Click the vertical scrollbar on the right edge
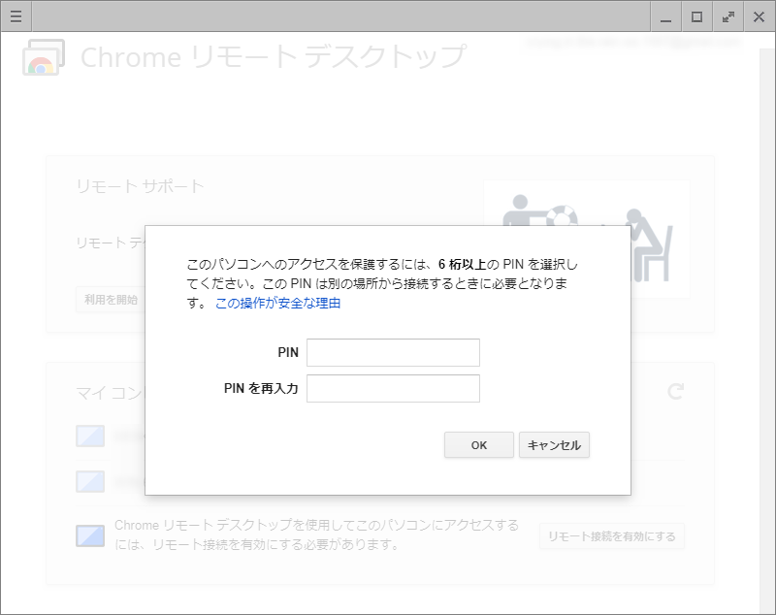Screen dimensions: 776x615 pos(767,329)
